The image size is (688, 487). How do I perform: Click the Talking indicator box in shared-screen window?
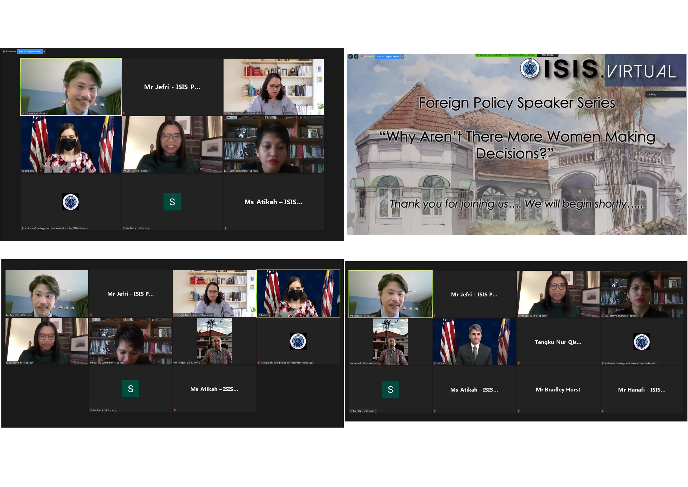pyautogui.click(x=665, y=94)
